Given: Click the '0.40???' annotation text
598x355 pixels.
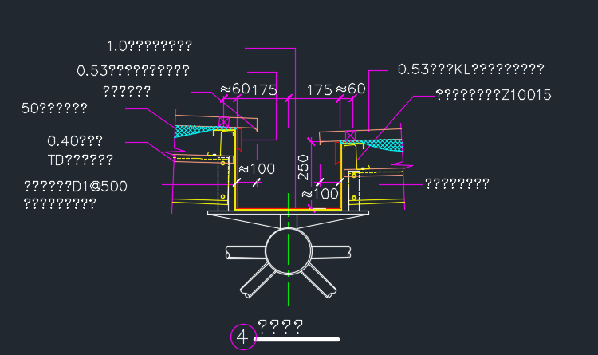Looking at the screenshot, I should click(75, 141).
